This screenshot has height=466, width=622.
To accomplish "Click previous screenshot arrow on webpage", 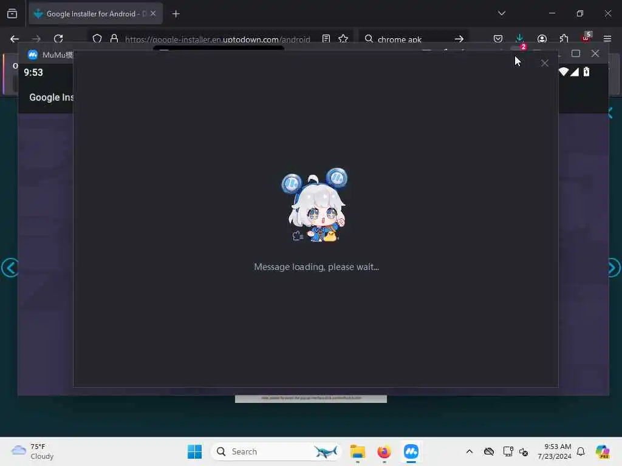I will pyautogui.click(x=10, y=268).
